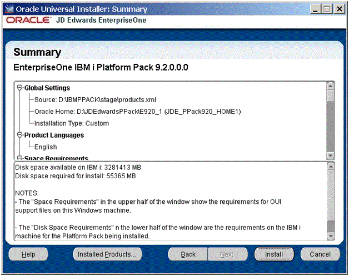This screenshot has height=276, width=349.
Task: Open the Help button
Action: click(x=28, y=254)
